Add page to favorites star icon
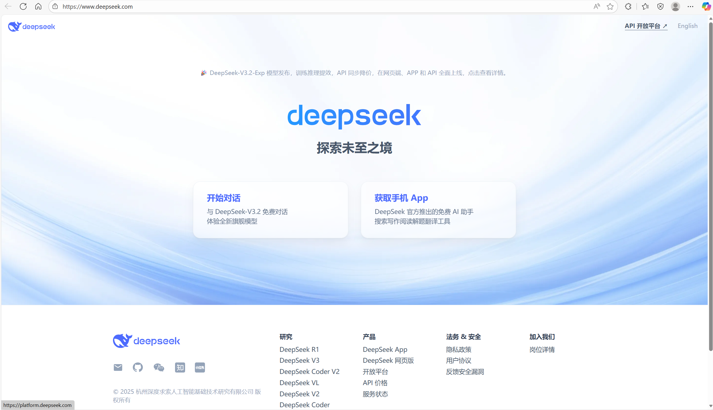 point(610,6)
